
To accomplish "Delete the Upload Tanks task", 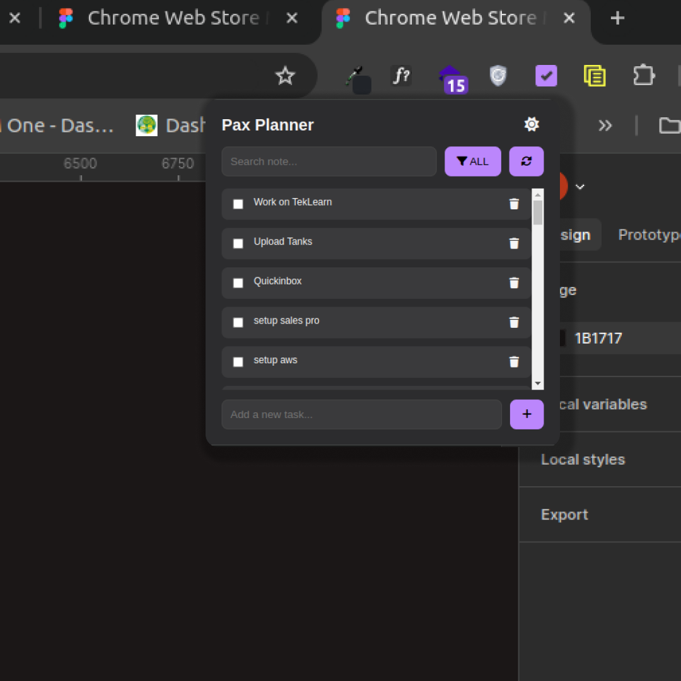I will [x=514, y=243].
